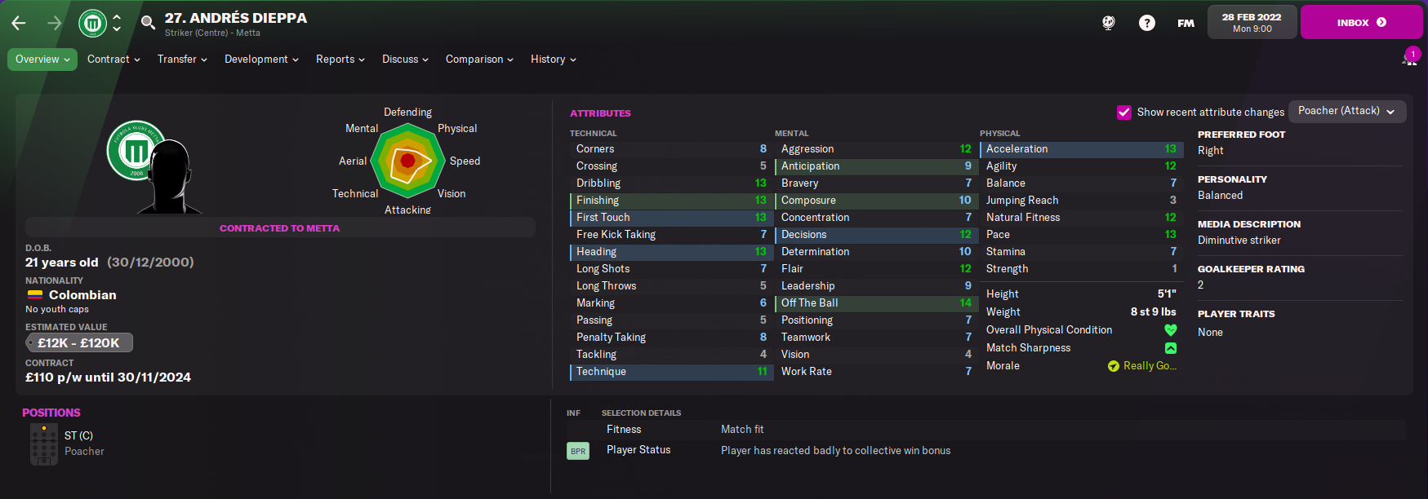1428x499 pixels.
Task: Open the Overview dropdown tab
Action: pyautogui.click(x=42, y=60)
